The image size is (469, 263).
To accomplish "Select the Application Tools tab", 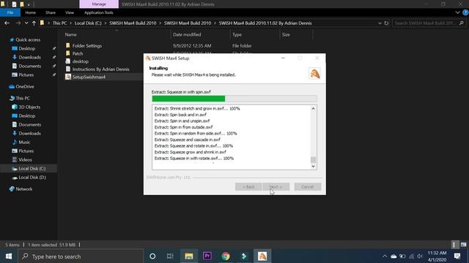I will point(99,12).
